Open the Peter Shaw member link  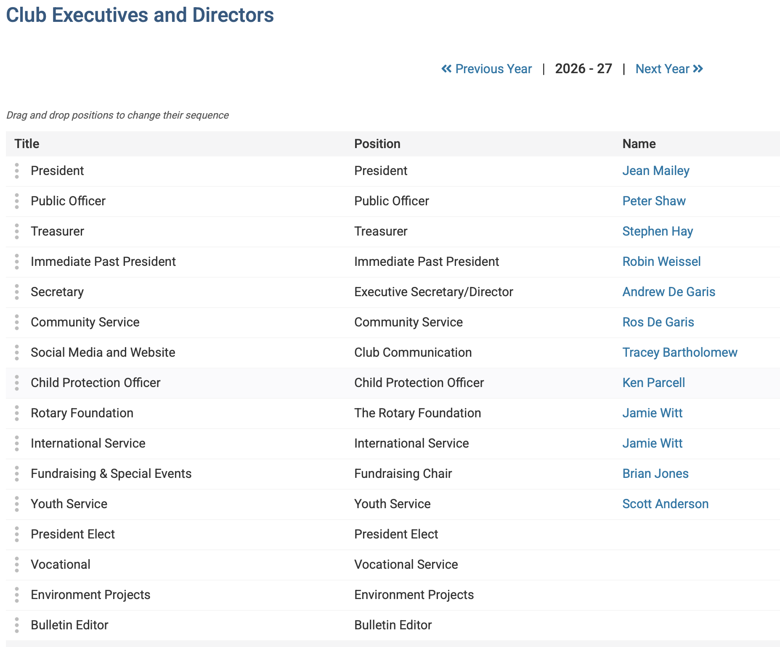coord(654,201)
